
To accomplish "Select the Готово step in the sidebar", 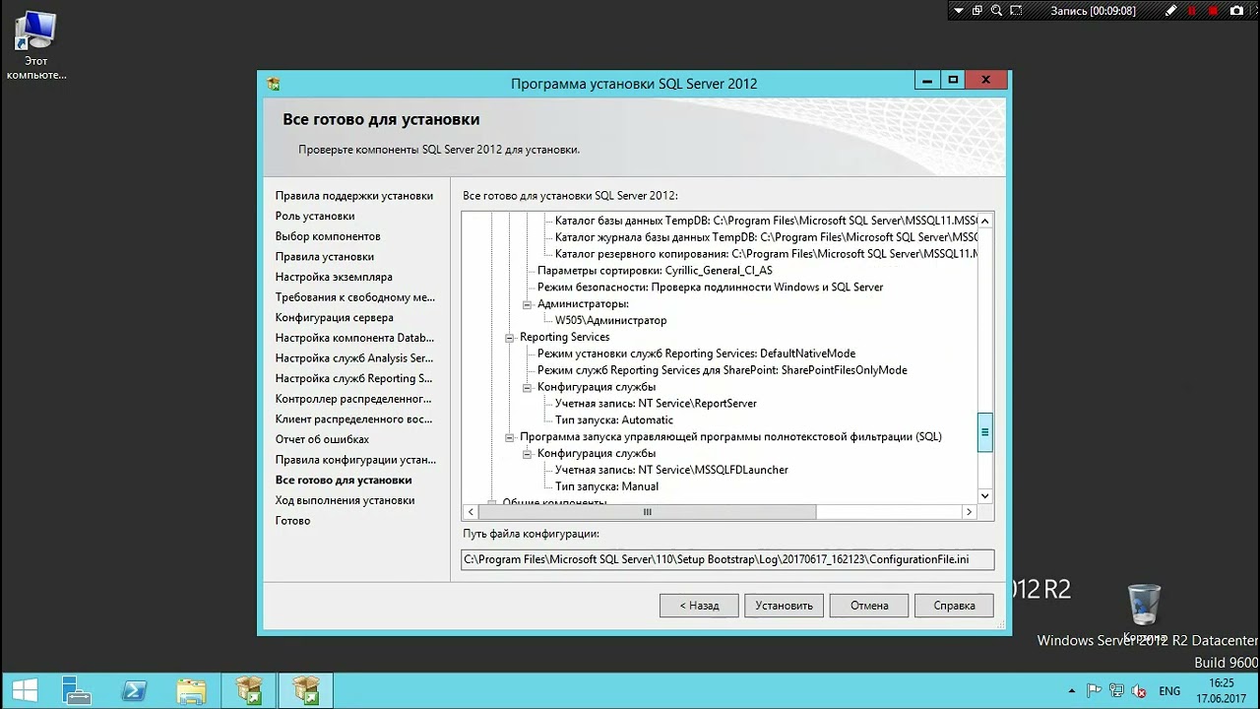I will pos(293,521).
